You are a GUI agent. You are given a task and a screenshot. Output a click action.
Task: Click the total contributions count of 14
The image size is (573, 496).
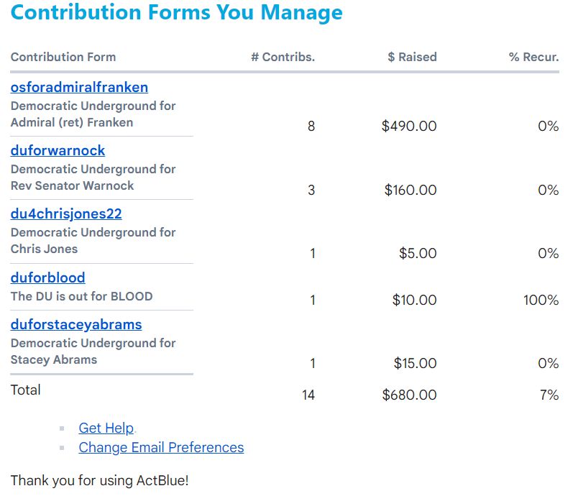(x=308, y=395)
